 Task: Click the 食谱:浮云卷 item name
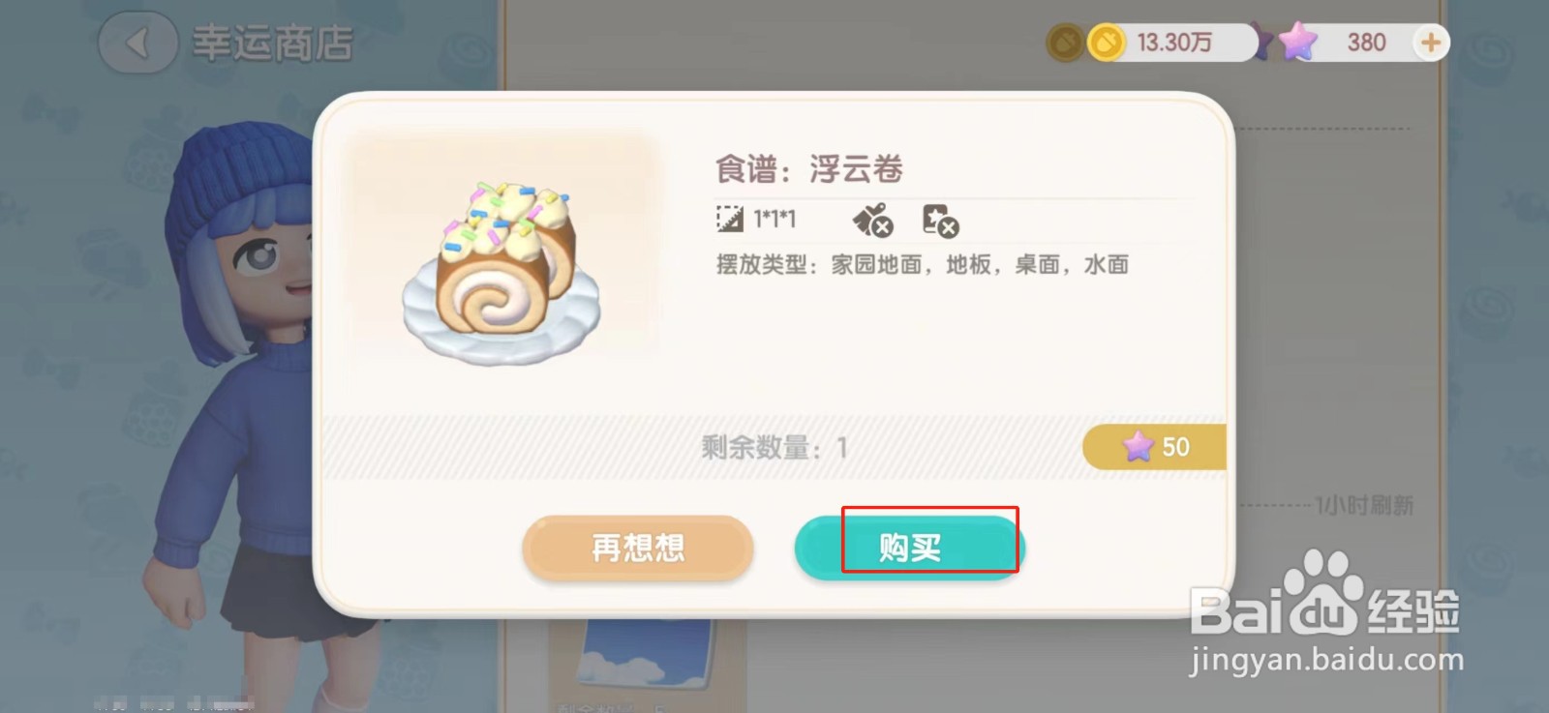point(808,169)
